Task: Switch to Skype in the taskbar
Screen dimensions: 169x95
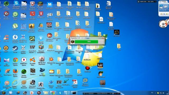Action: pos(60,93)
